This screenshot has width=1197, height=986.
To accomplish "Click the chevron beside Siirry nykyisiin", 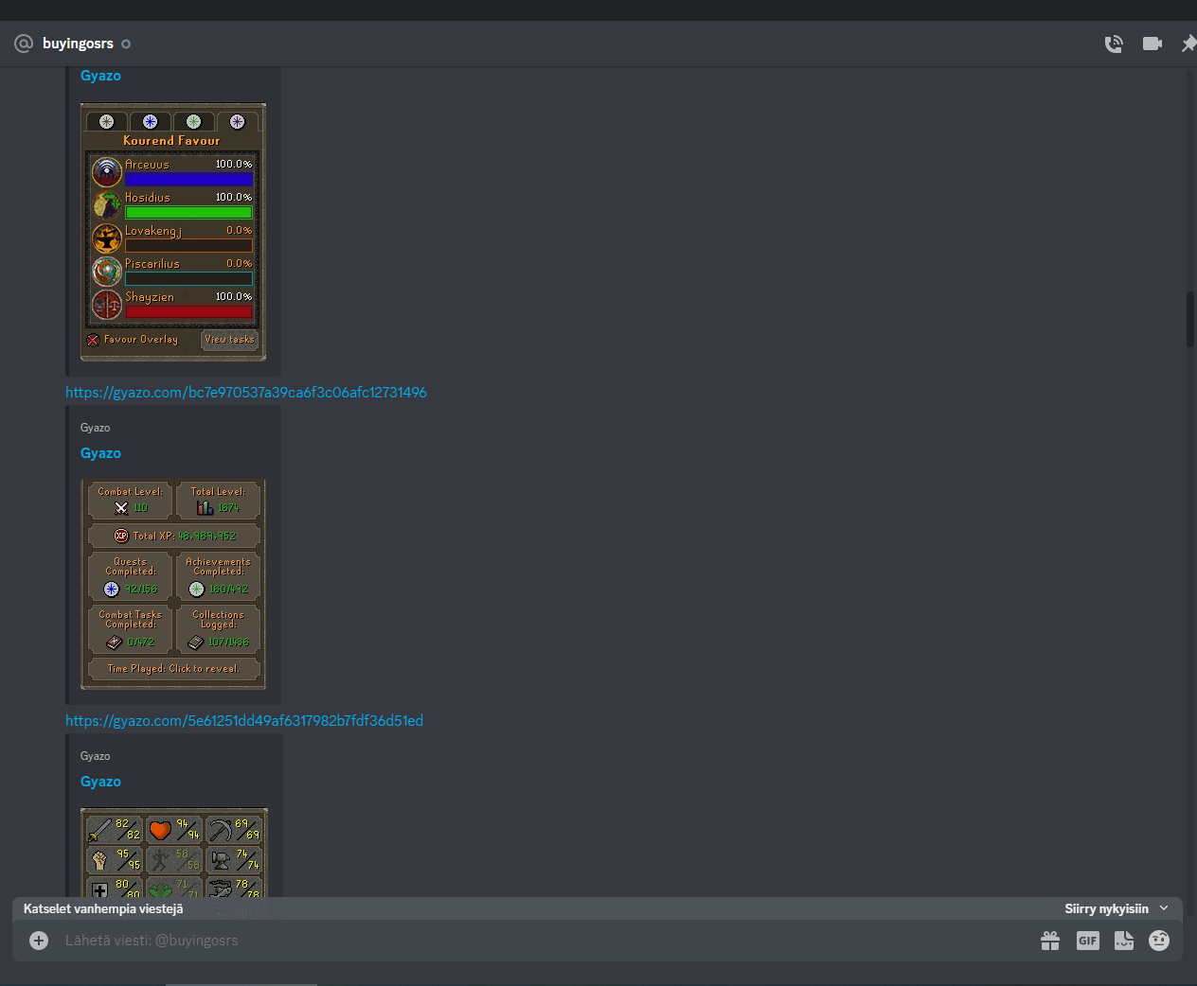I will coord(1164,908).
